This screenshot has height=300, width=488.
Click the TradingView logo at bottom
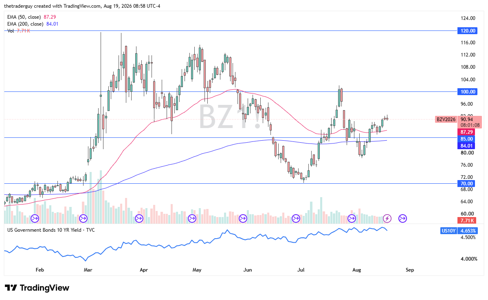pyautogui.click(x=37, y=288)
